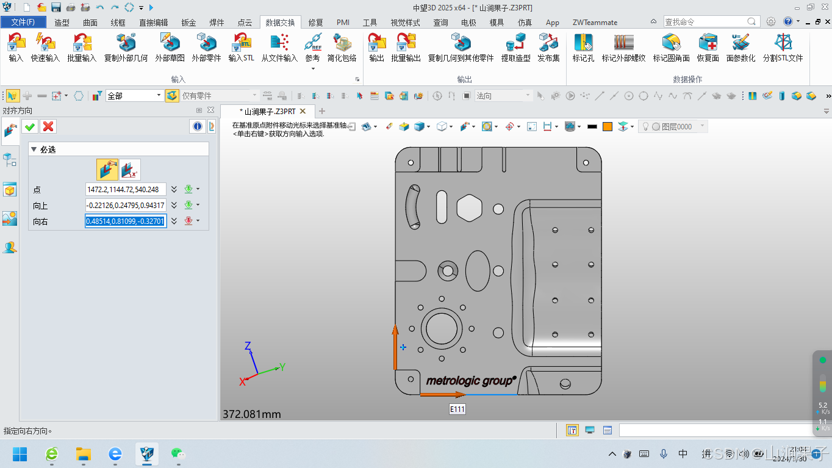Toggle the selection pick tool in toolbar
This screenshot has height=468, width=832.
[x=12, y=96]
